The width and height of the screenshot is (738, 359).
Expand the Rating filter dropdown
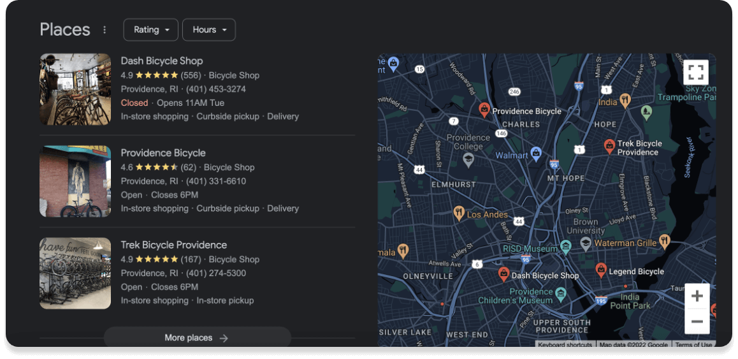pos(150,30)
